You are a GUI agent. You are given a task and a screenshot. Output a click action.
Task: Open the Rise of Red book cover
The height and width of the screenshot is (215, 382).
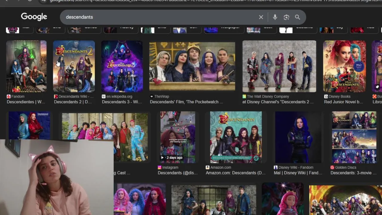pos(344,66)
